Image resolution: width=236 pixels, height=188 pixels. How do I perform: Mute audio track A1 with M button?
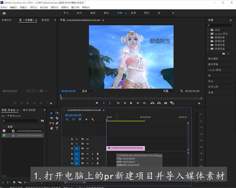[x=88, y=154]
